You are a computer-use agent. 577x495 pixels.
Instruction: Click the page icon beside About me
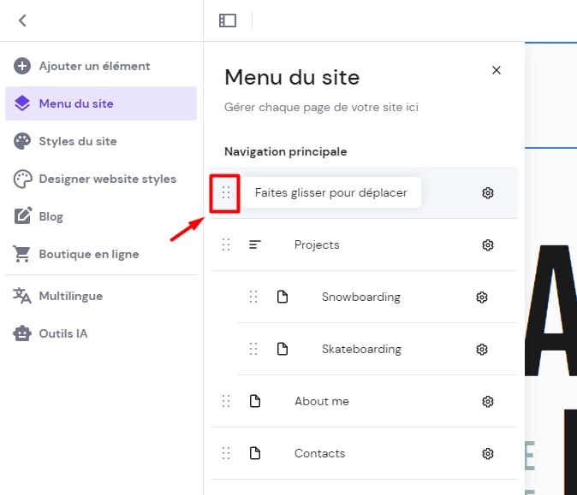point(254,401)
